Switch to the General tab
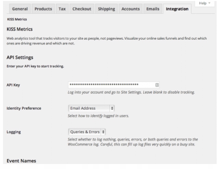This screenshot has width=219, height=169. pos(20,9)
